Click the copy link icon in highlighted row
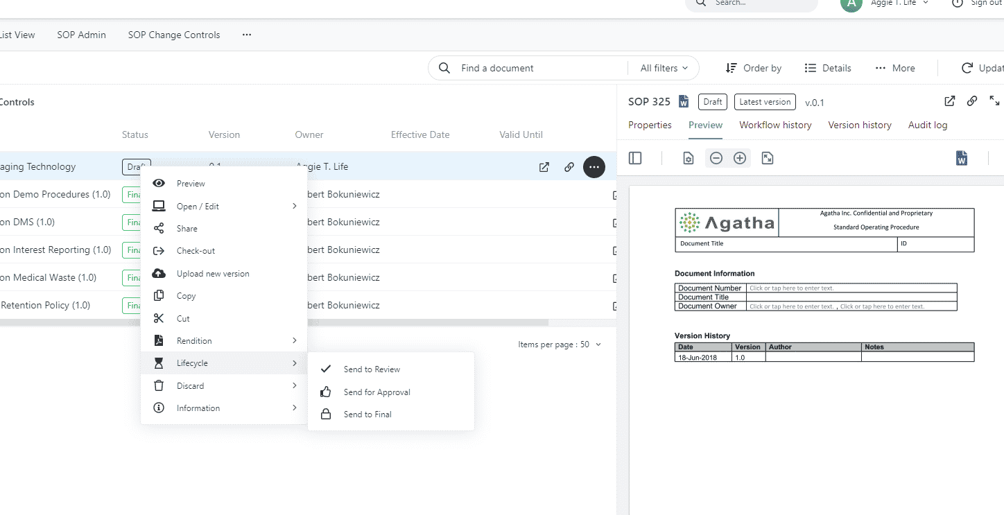 tap(569, 167)
